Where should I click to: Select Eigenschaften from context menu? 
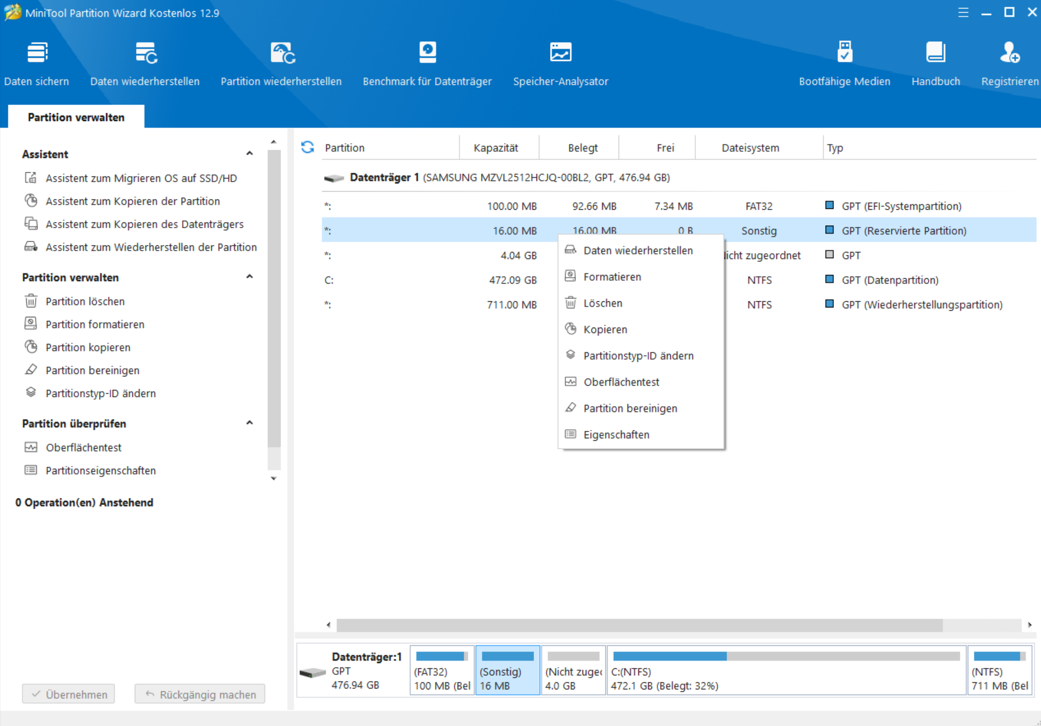(x=616, y=435)
